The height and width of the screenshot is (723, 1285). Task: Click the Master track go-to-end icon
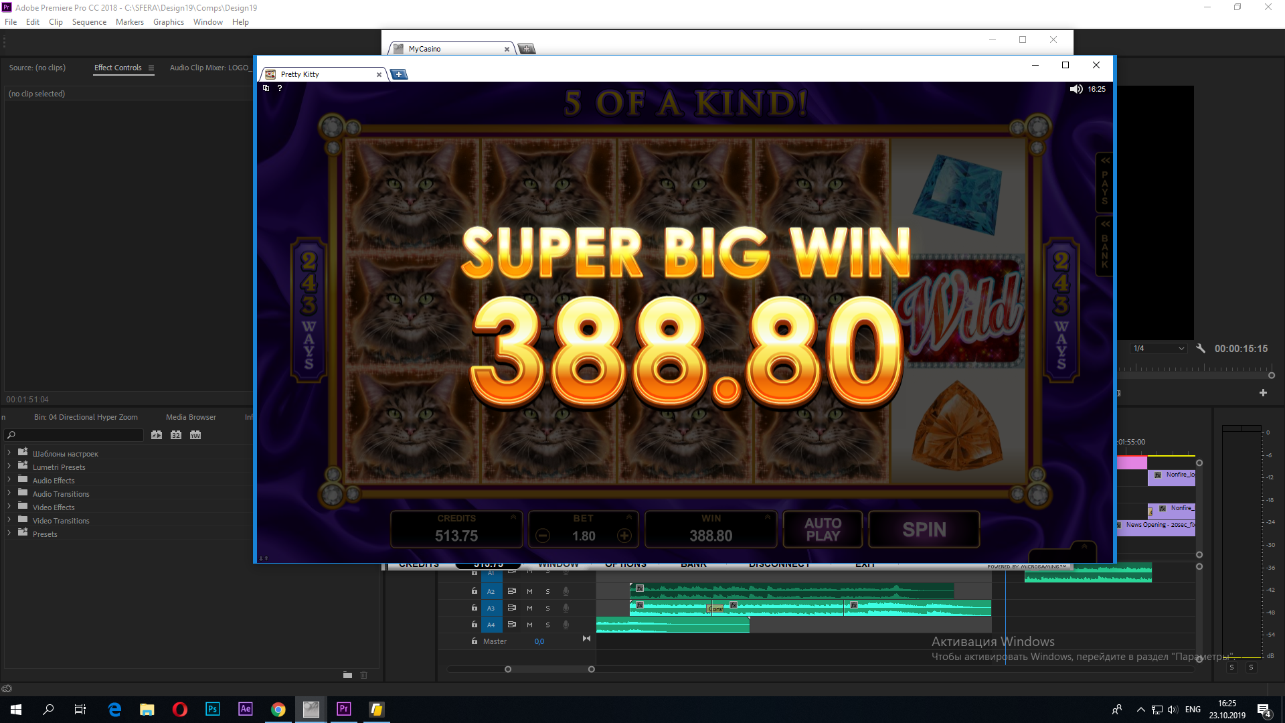[x=586, y=639]
